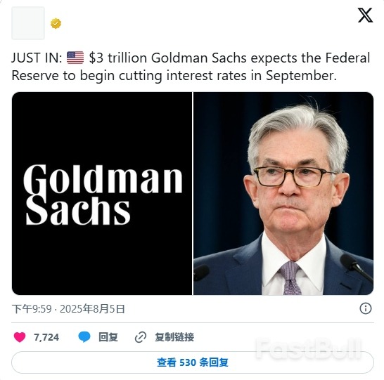Open the author's blank profile avatar
The height and width of the screenshot is (380, 384).
[28, 23]
